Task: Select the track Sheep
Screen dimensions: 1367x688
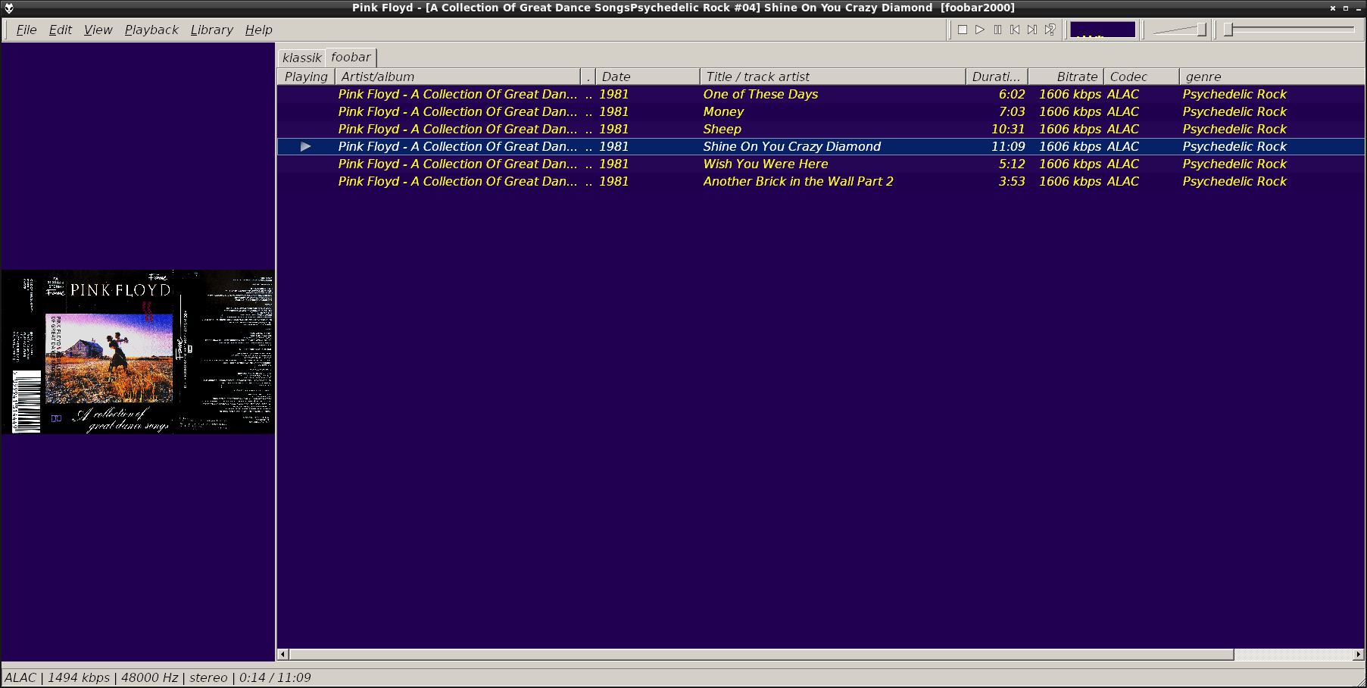Action: [x=821, y=129]
